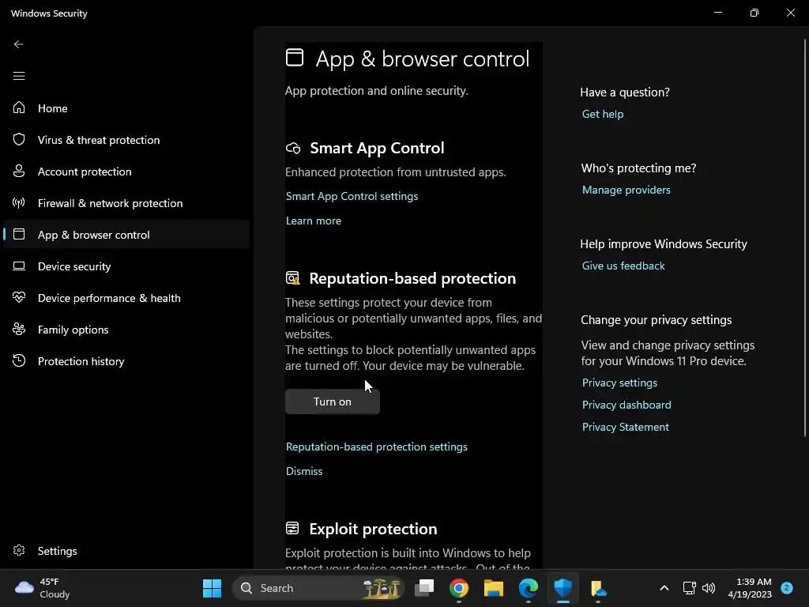Click the Smart App Control cloud icon

tap(293, 148)
